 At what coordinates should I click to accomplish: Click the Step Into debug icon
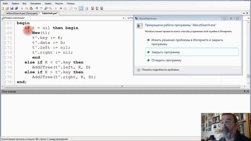pos(75,8)
